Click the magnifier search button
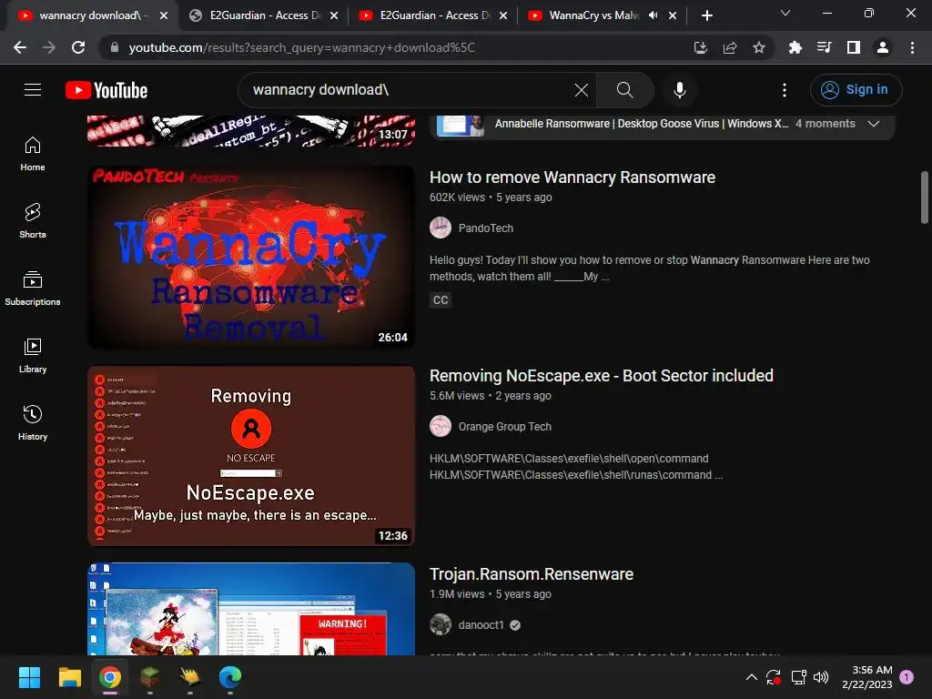Viewport: 932px width, 699px height. tap(624, 90)
